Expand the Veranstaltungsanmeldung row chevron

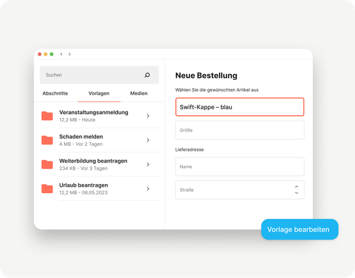coord(148,116)
